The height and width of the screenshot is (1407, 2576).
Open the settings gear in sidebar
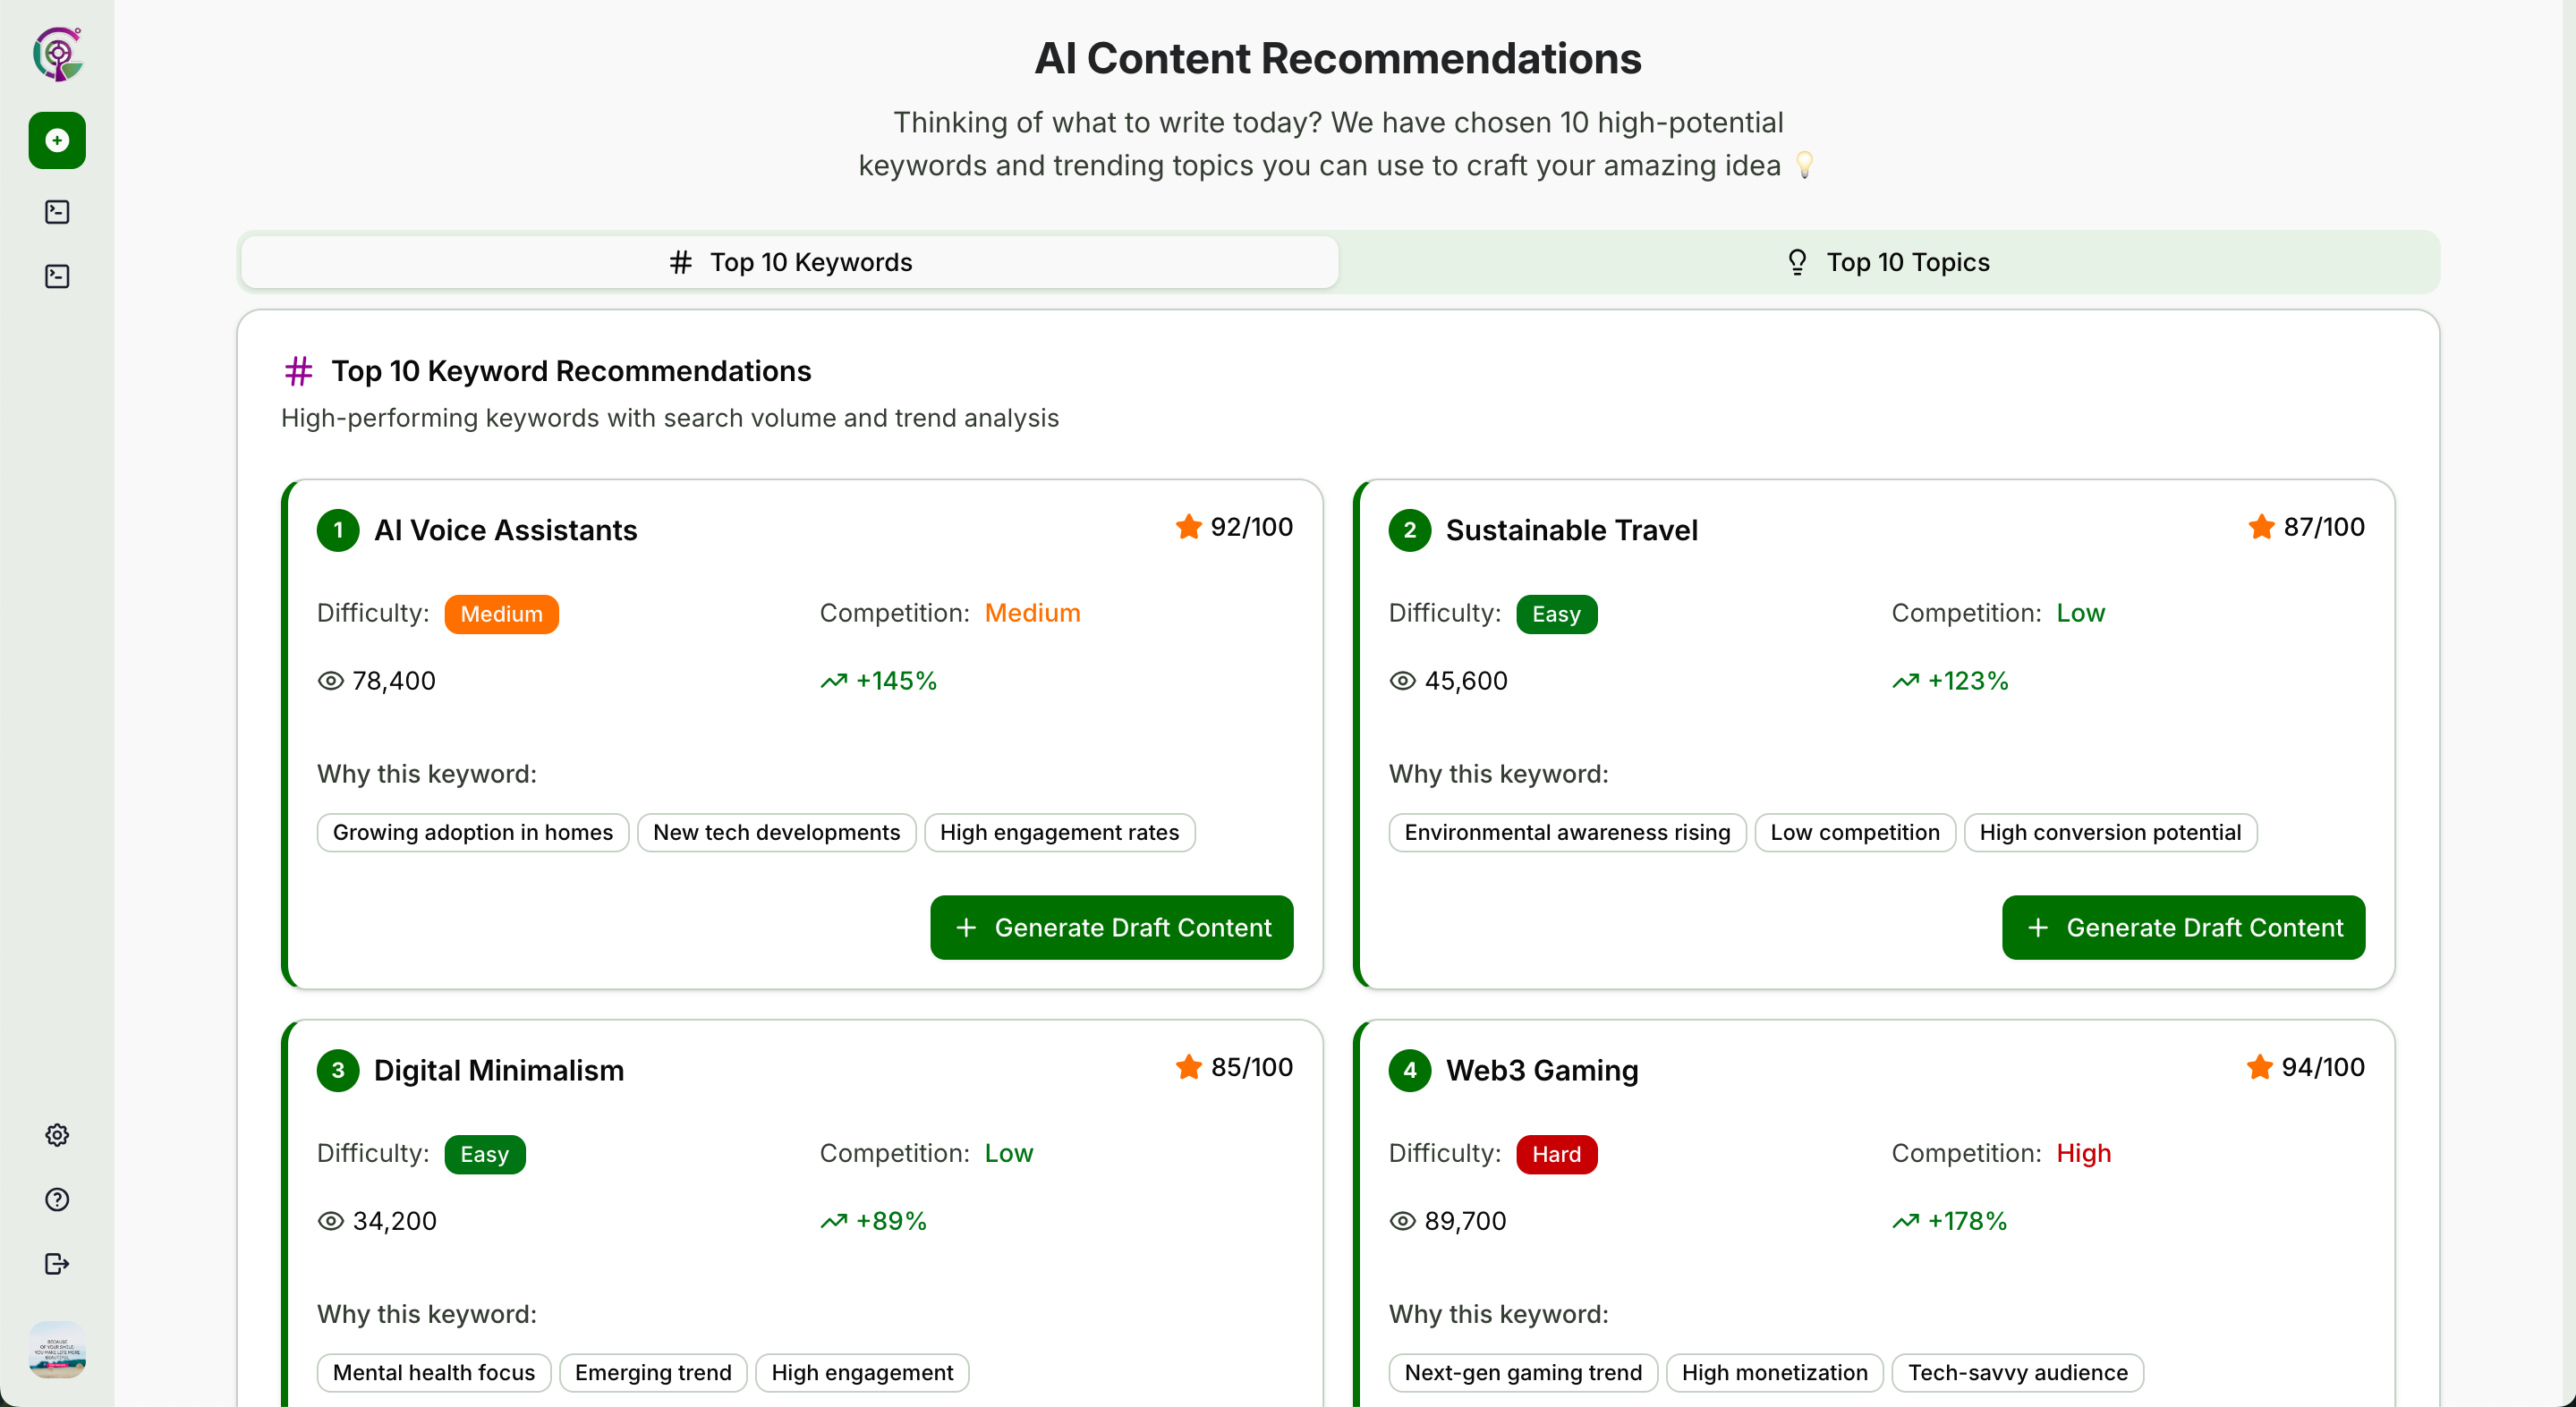[x=57, y=1135]
